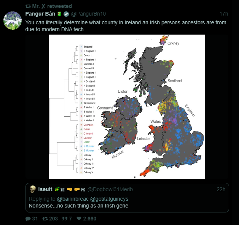Click the 22h quoted tweet timestamp

coord(221,190)
